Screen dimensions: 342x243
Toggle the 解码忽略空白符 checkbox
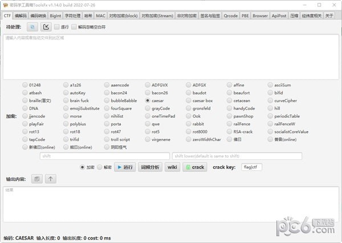[74, 27]
